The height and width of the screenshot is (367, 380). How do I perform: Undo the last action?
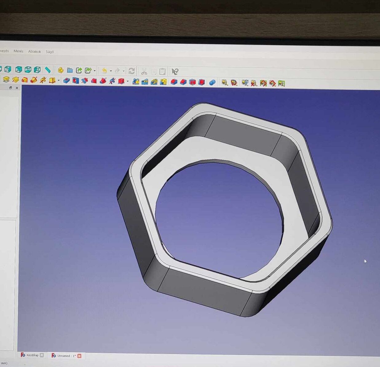click(105, 71)
